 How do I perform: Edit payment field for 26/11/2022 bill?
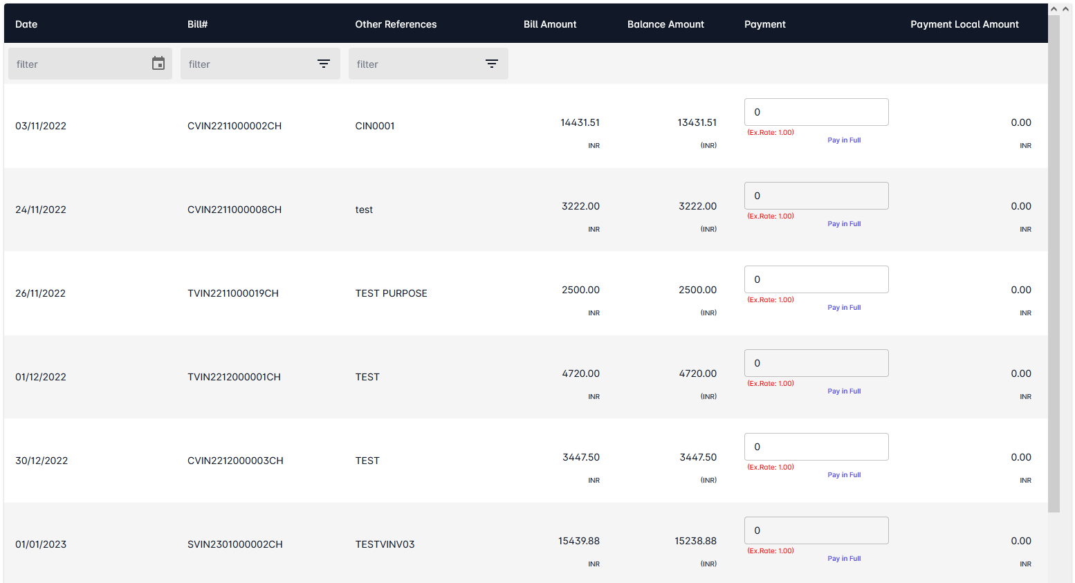click(816, 279)
